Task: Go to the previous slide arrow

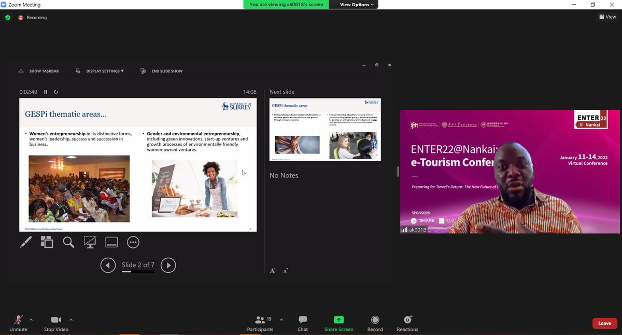Action: click(x=108, y=266)
